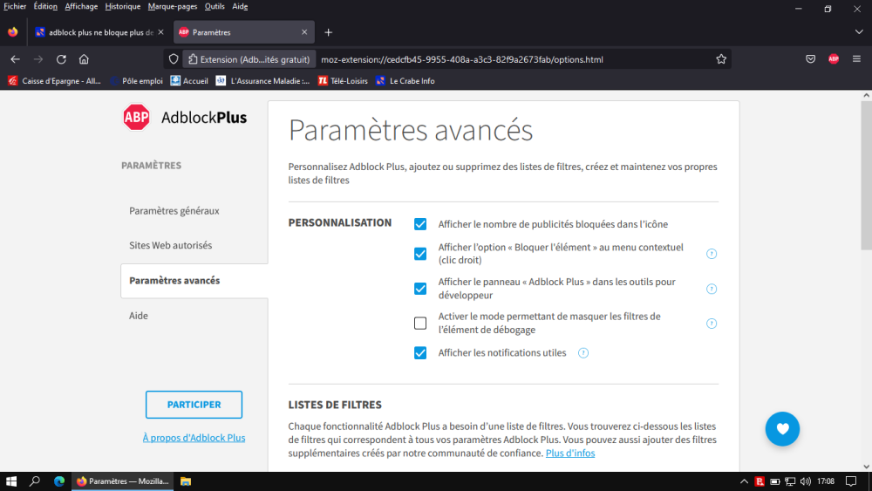This screenshot has width=872, height=491.
Task: Reload the current page
Action: 61,59
